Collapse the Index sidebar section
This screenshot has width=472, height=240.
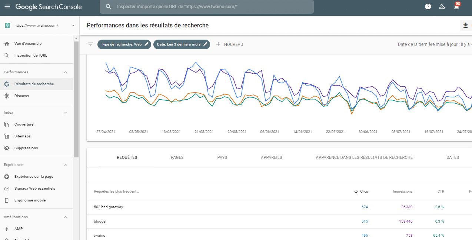point(66,113)
